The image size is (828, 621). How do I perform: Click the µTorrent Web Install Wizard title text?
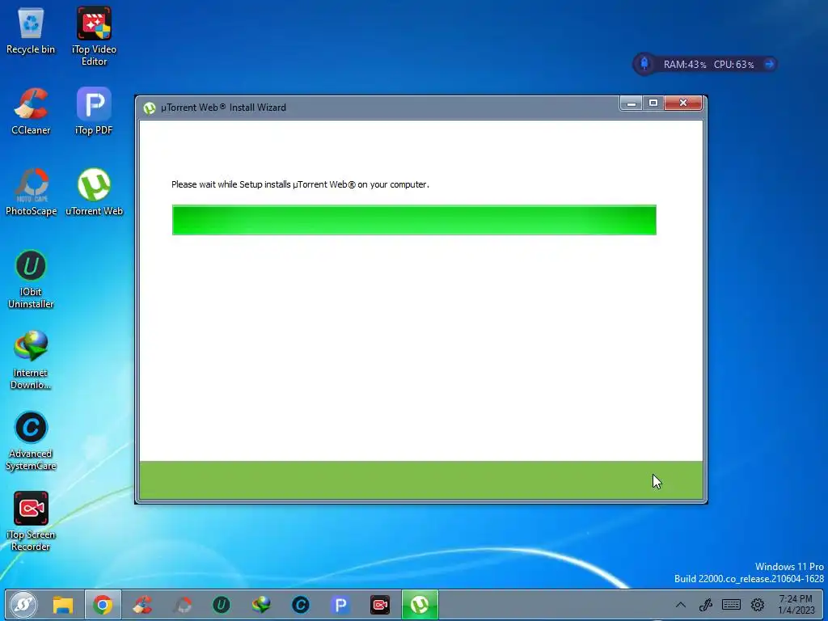pyautogui.click(x=223, y=108)
